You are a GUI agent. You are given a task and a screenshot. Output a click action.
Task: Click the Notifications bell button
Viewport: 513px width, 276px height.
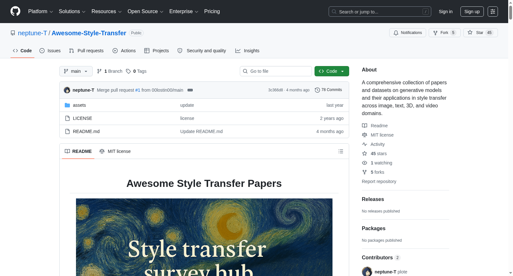click(x=408, y=33)
